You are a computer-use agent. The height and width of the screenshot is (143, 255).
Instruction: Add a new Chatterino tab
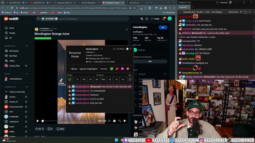point(193,7)
